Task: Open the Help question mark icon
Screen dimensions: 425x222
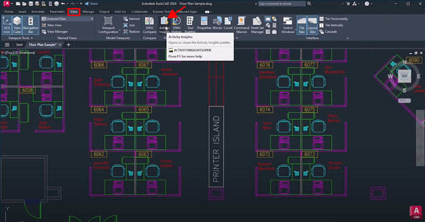Action: [x=367, y=4]
